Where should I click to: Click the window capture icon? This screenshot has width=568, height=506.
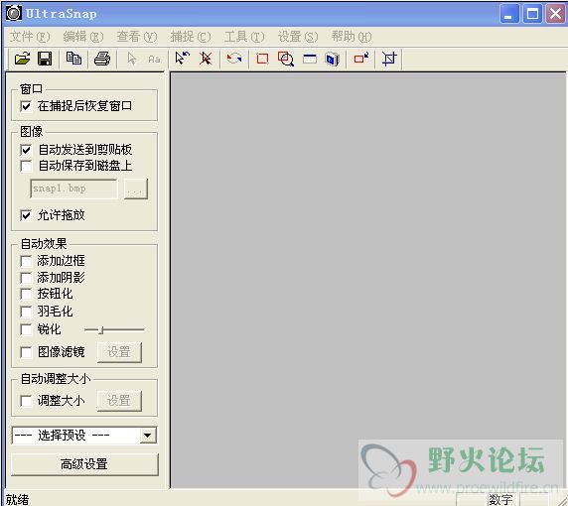310,59
